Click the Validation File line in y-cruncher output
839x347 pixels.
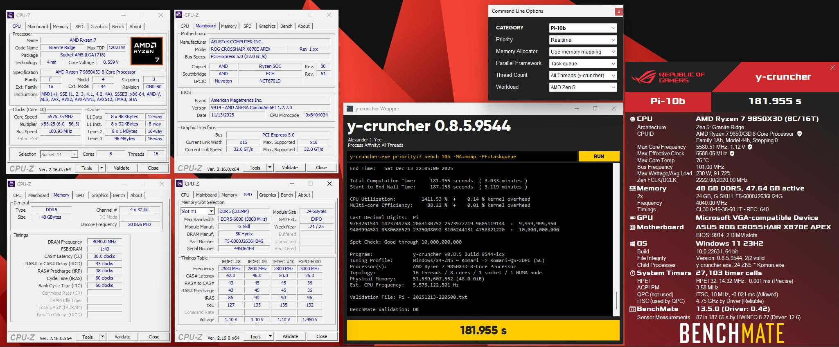pyautogui.click(x=408, y=297)
